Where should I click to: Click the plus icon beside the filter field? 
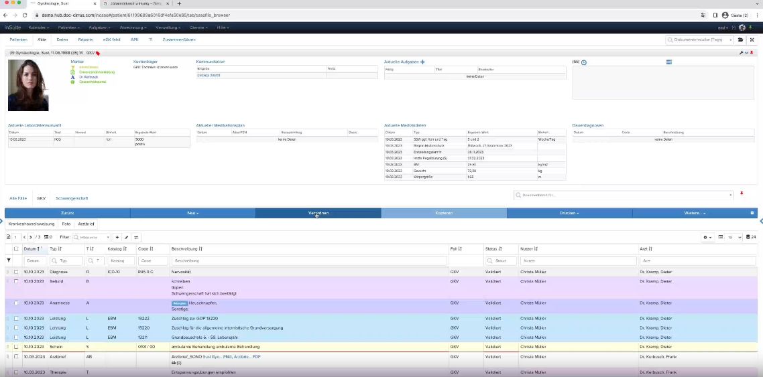117,237
